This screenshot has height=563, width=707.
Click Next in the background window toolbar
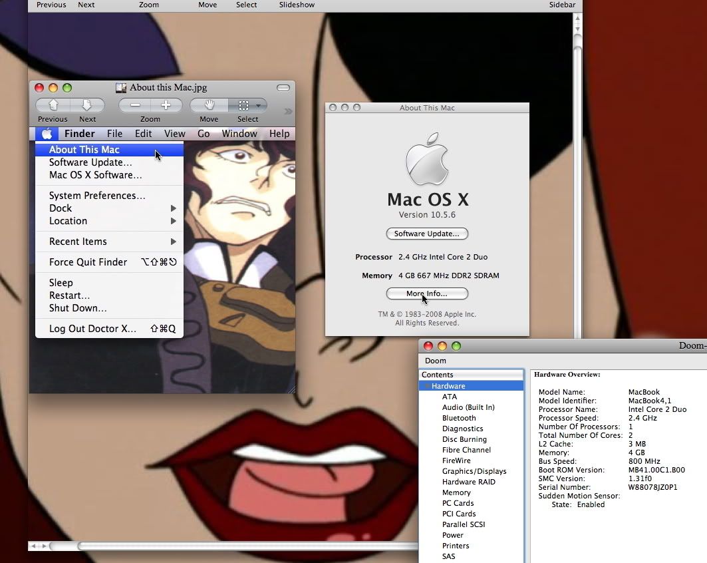(x=86, y=5)
